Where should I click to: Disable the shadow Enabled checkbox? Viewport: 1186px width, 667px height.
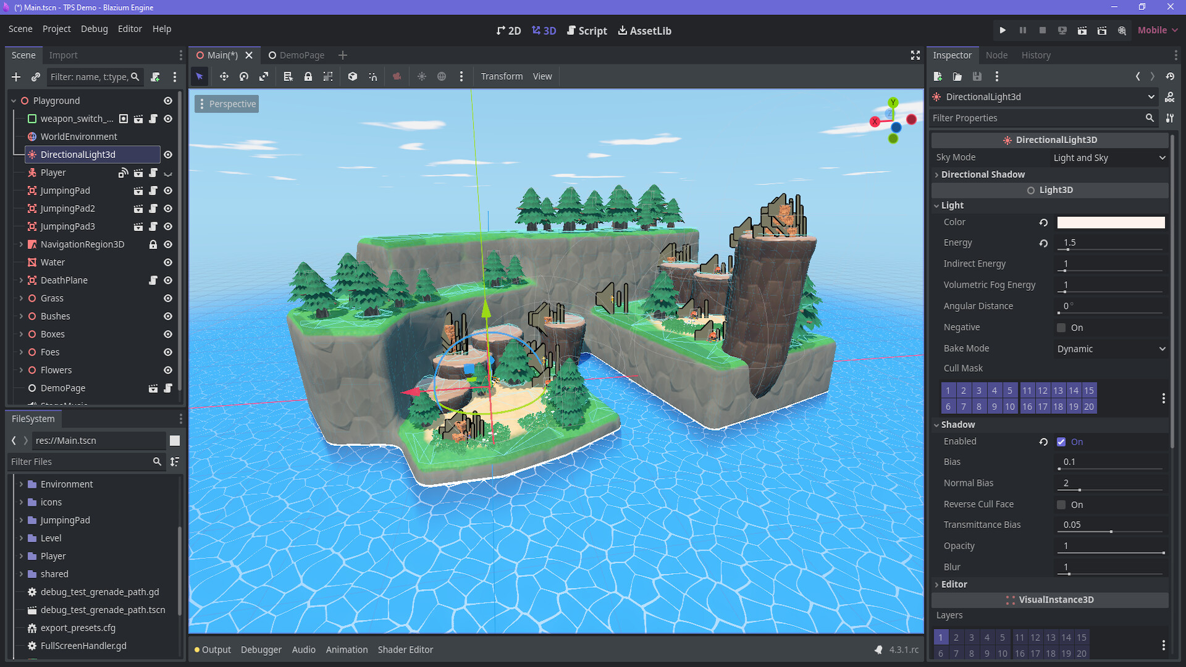pos(1061,442)
